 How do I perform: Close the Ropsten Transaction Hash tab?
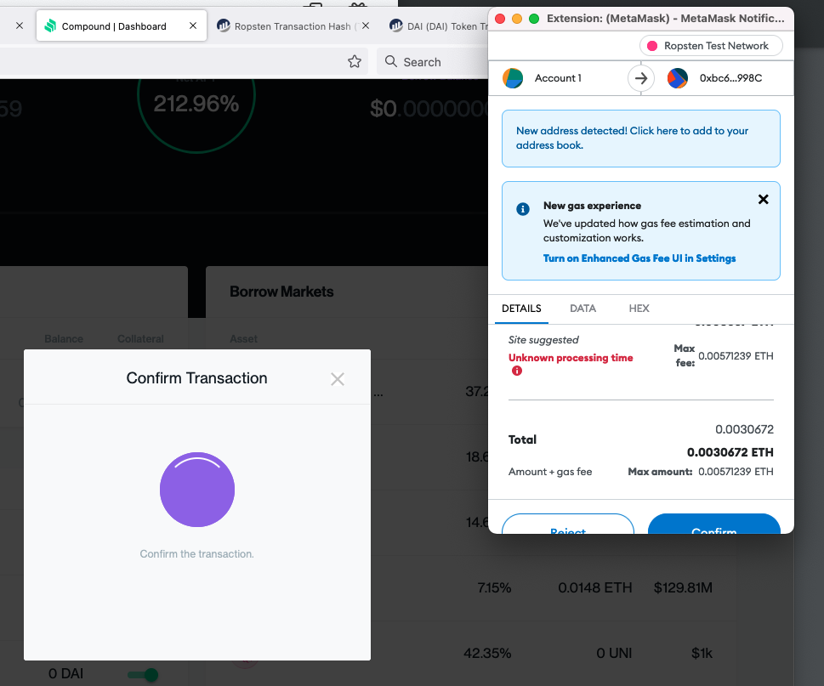tap(366, 26)
